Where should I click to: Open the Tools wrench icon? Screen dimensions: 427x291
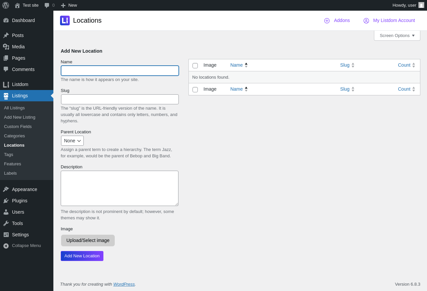pos(6,223)
